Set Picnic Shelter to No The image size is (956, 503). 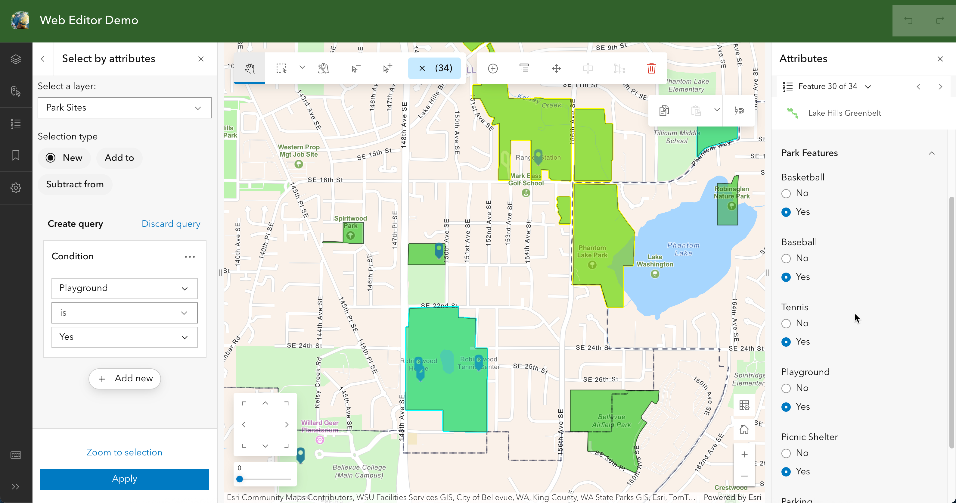click(x=786, y=453)
